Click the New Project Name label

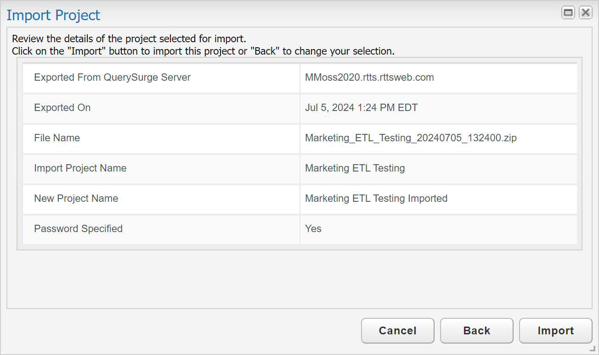click(76, 199)
